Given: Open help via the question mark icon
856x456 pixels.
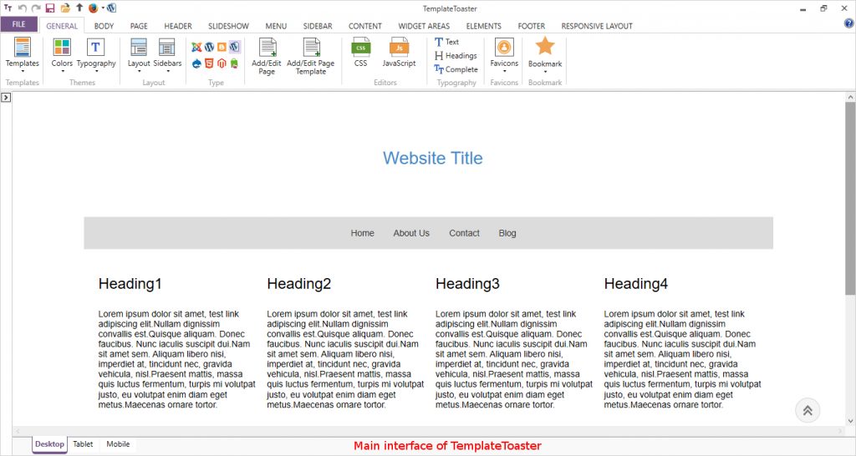Looking at the screenshot, I should click(848, 24).
